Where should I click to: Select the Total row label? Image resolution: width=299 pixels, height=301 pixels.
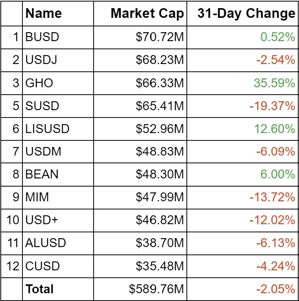39,289
